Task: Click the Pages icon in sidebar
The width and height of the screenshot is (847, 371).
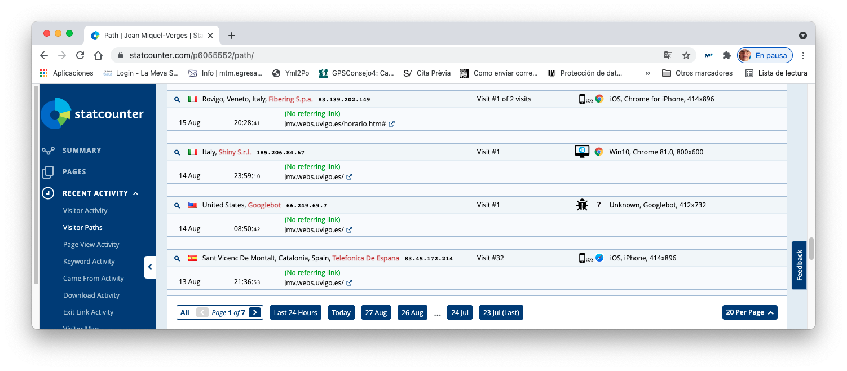Action: 48,172
